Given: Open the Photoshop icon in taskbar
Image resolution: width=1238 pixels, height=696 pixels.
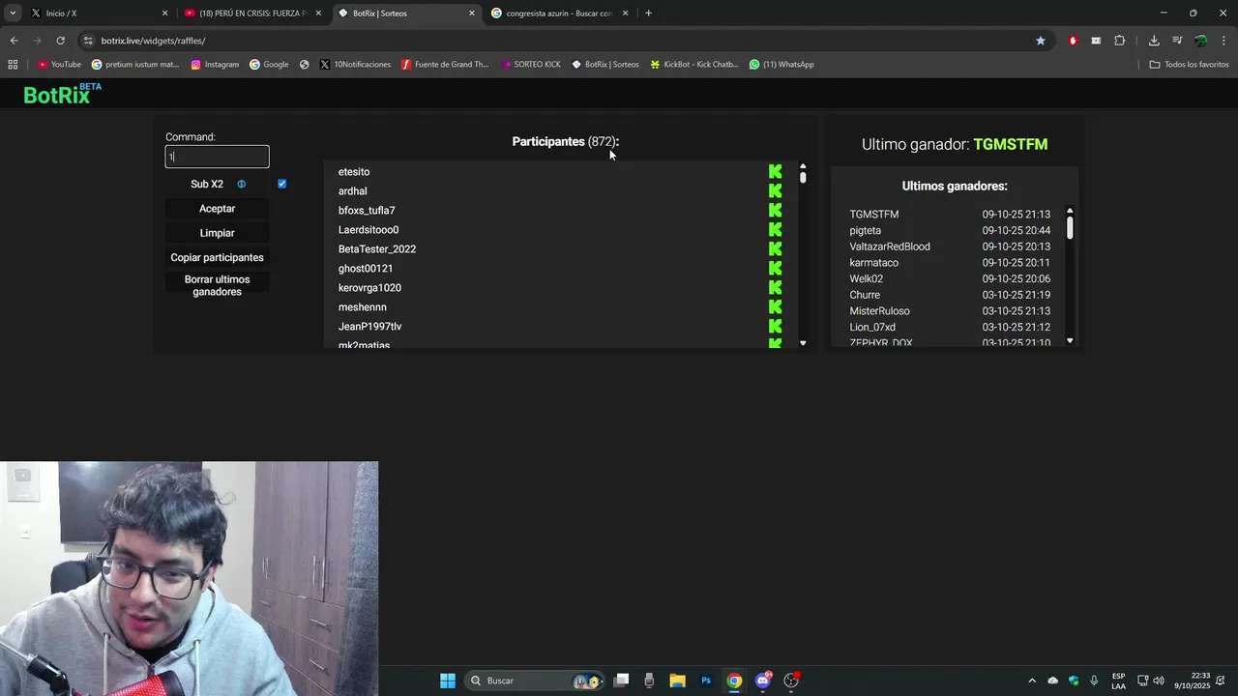Looking at the screenshot, I should pos(706,681).
